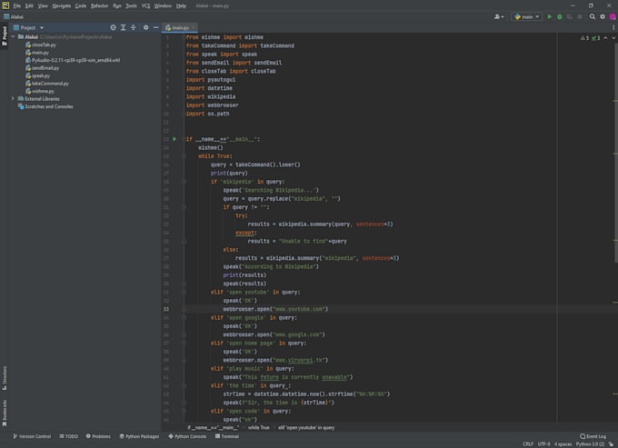The width and height of the screenshot is (618, 448).
Task: Open Event Log in status bar
Action: pyautogui.click(x=593, y=436)
